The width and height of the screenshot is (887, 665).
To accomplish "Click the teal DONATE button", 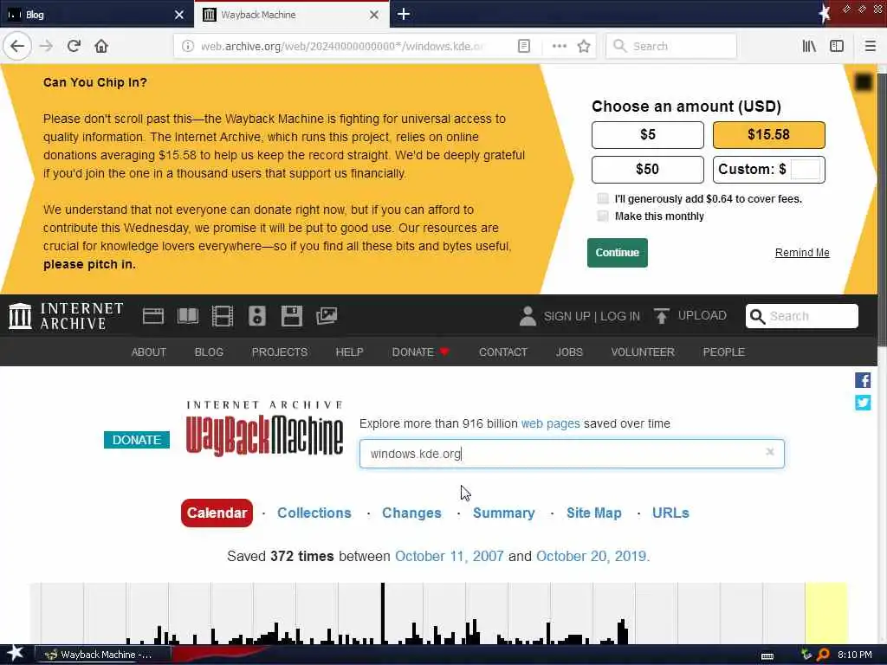I will pyautogui.click(x=136, y=439).
